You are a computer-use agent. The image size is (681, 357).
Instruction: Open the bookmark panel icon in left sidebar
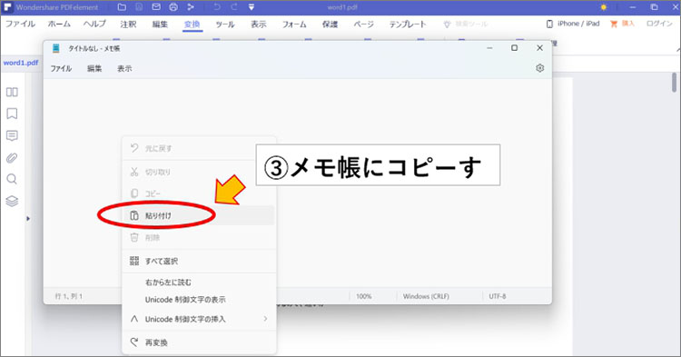[12, 114]
